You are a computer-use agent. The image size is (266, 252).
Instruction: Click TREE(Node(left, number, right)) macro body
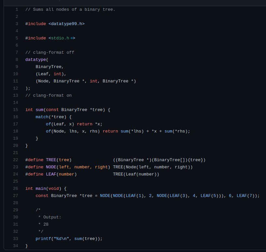click(x=153, y=167)
